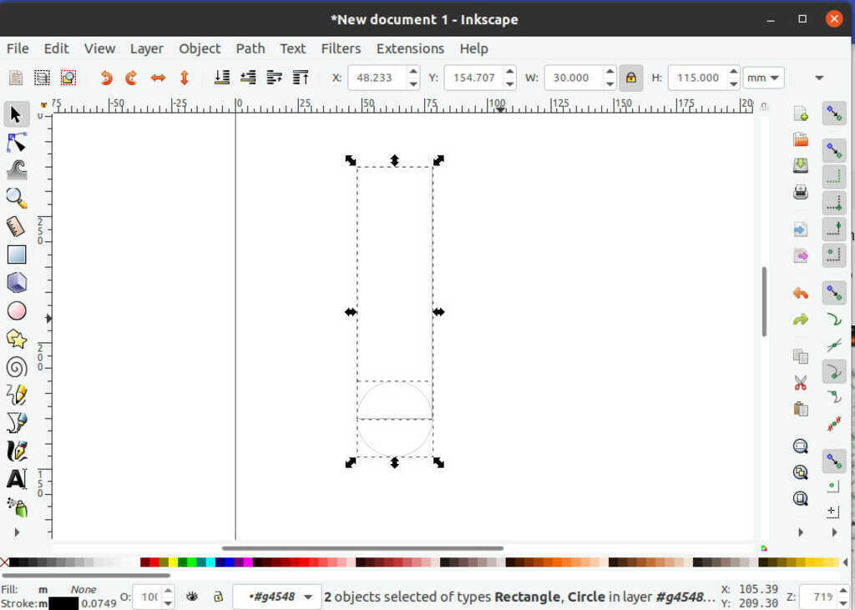The width and height of the screenshot is (855, 610).
Task: Select the 3D Box tool
Action: (x=17, y=283)
